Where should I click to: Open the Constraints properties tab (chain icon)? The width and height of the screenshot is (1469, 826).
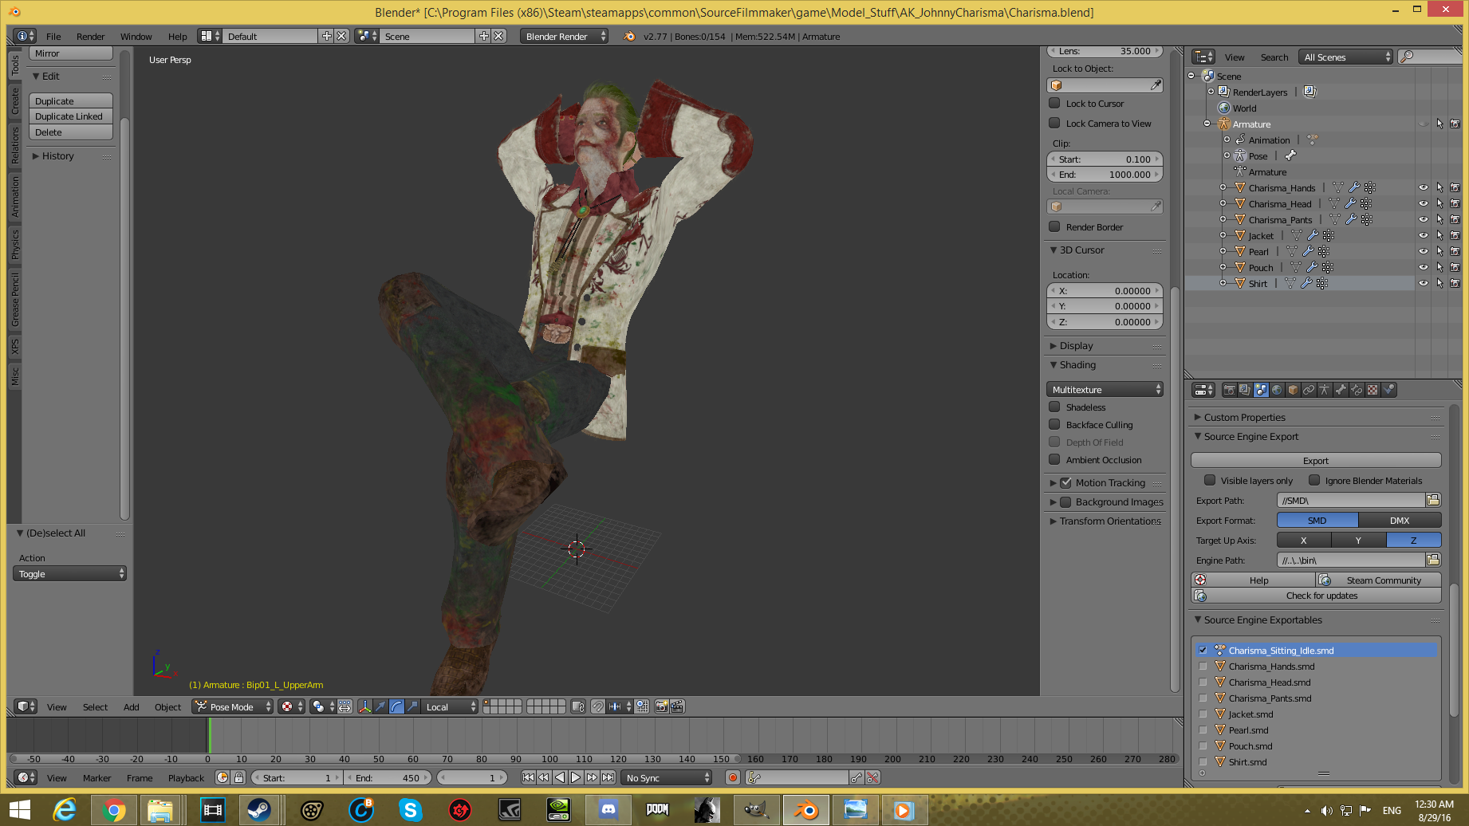1309,390
